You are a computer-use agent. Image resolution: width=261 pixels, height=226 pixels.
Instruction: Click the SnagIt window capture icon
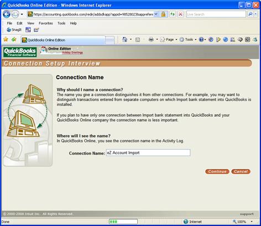(28, 29)
